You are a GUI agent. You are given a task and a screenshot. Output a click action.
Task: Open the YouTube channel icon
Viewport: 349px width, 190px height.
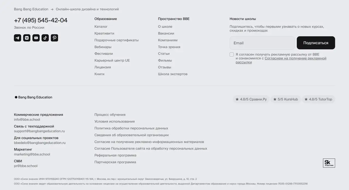coord(36,38)
